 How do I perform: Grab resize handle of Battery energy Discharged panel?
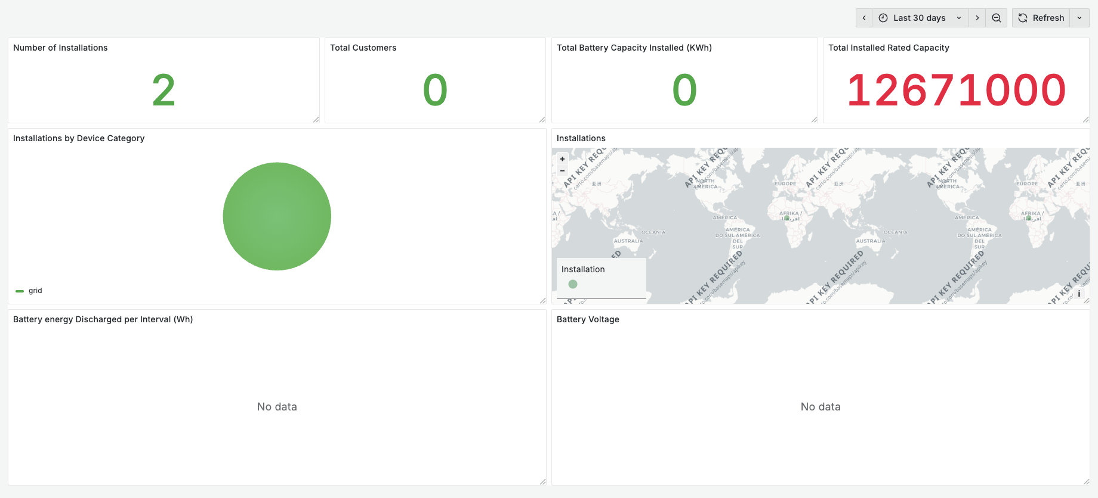tap(542, 482)
